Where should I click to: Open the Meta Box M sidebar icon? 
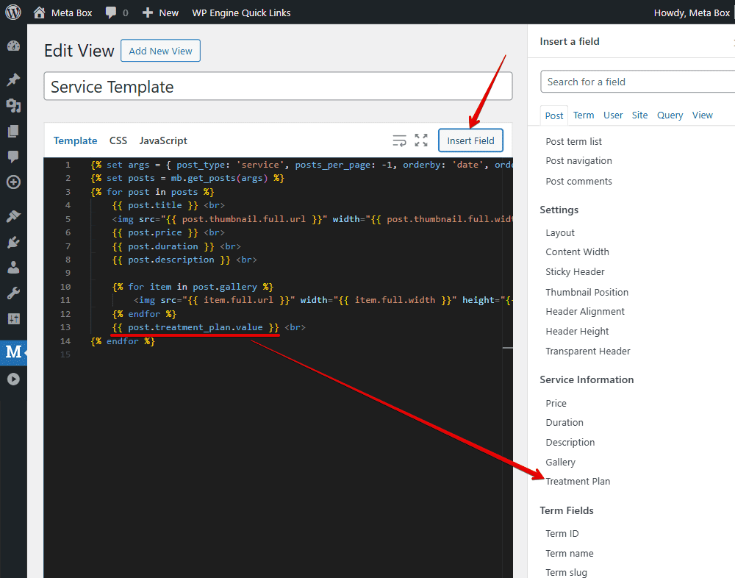click(x=13, y=352)
